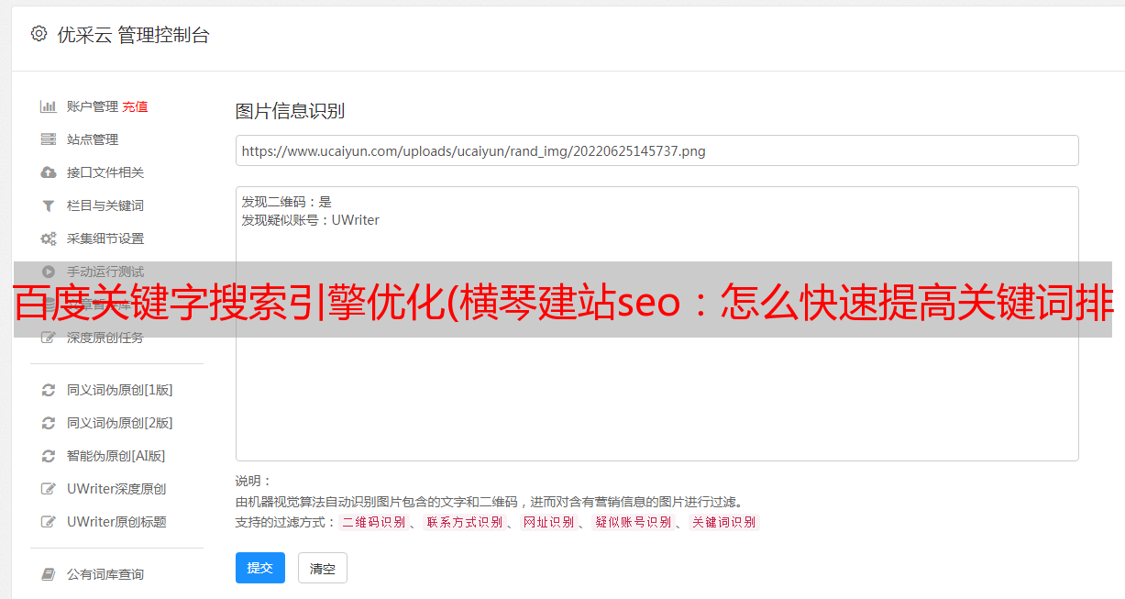Open 栏目与关键词 menu item
The width and height of the screenshot is (1125, 599).
point(105,205)
